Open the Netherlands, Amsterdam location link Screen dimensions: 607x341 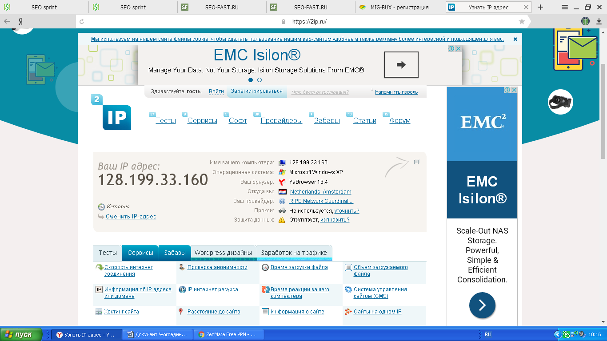coord(321,192)
